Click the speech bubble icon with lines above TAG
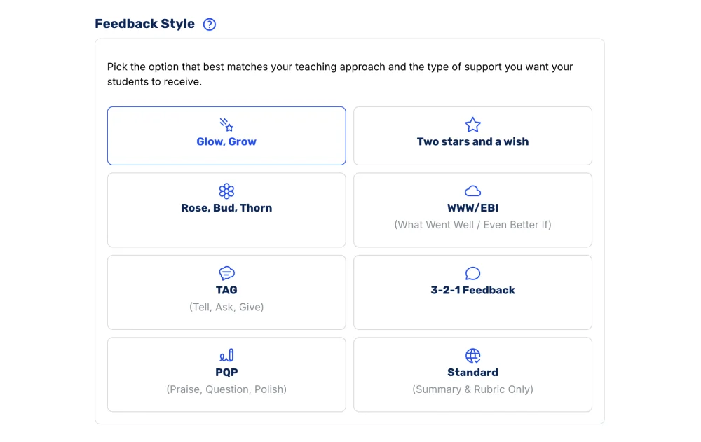This screenshot has height=442, width=701. [226, 273]
